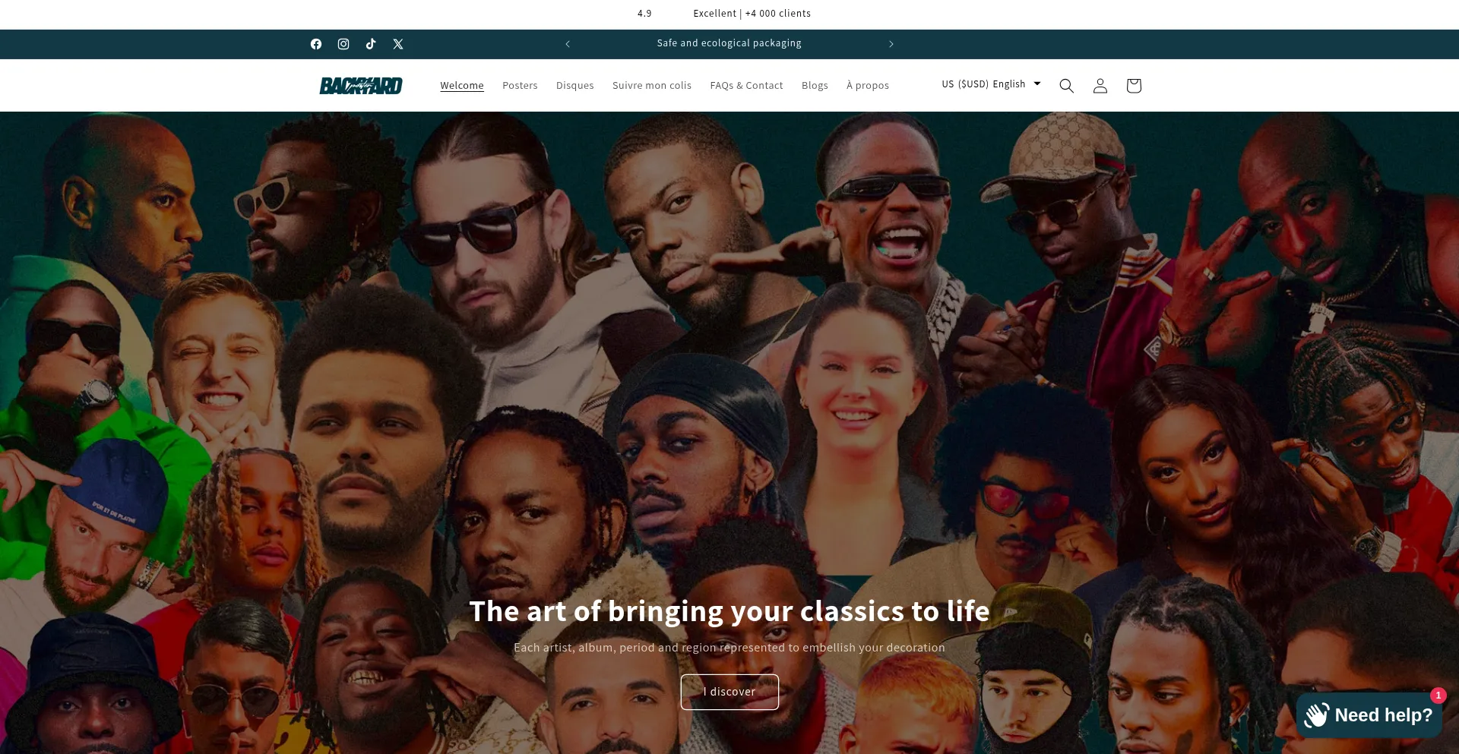The height and width of the screenshot is (754, 1459).
Task: Show previous announcement with left chevron
Action: [568, 44]
